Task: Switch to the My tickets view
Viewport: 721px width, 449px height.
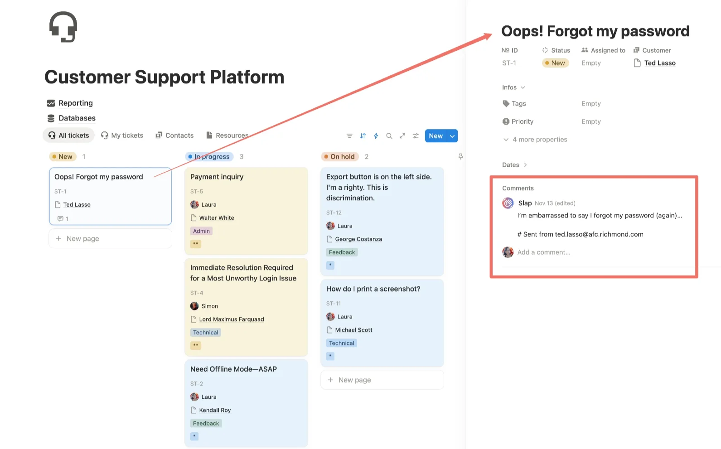Action: pyautogui.click(x=122, y=135)
